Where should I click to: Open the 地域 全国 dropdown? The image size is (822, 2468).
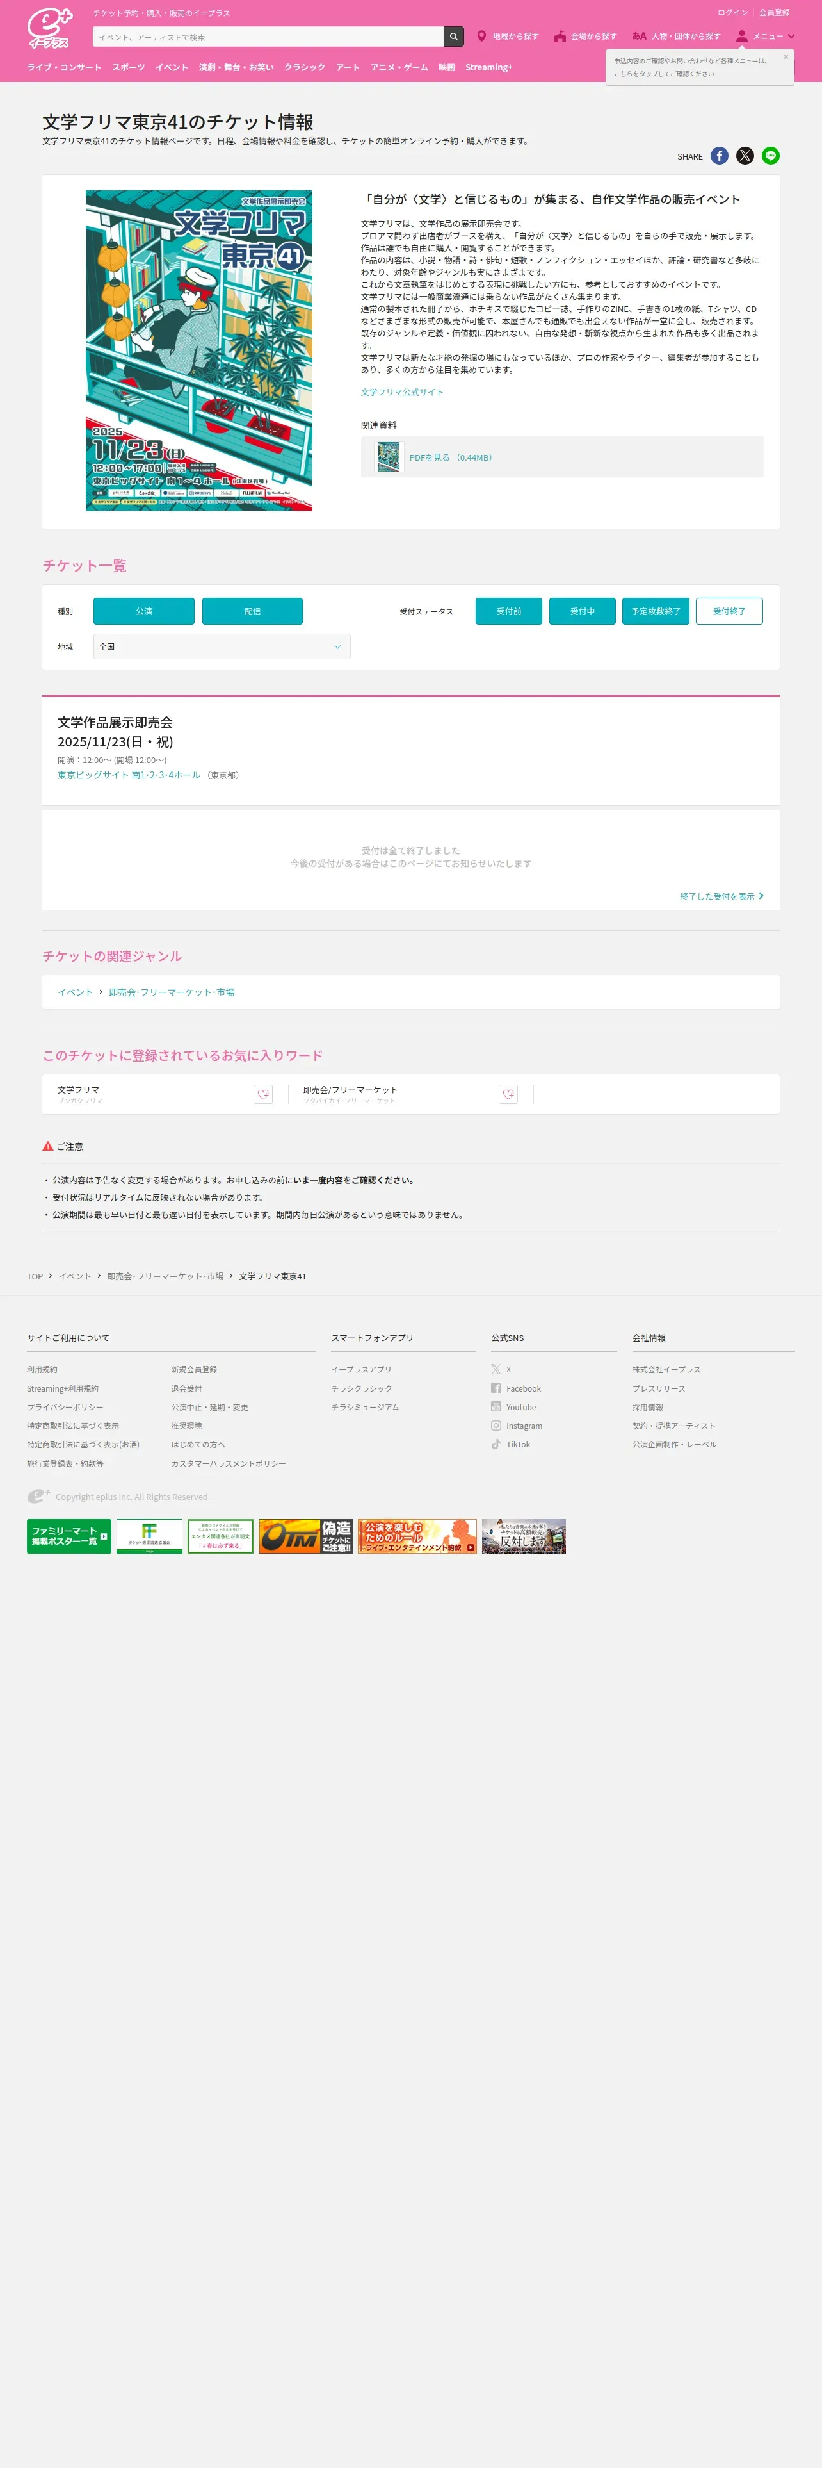pos(222,646)
